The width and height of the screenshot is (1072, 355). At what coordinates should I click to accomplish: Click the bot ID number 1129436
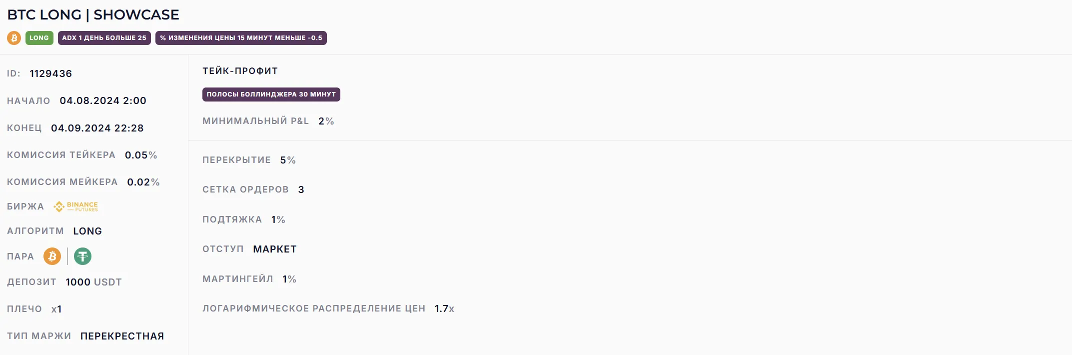(x=50, y=73)
